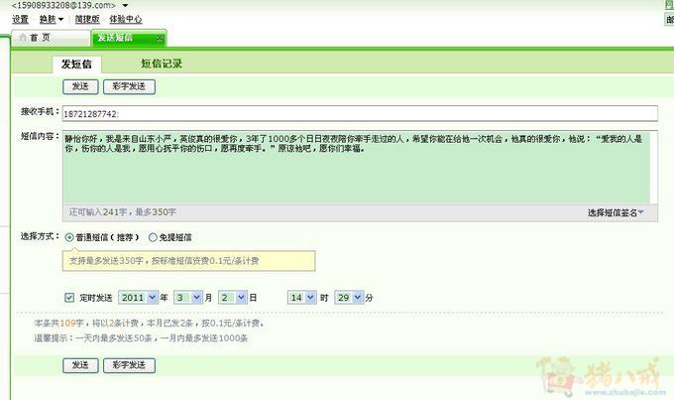The width and height of the screenshot is (674, 400).
Task: Go to the 首页 home tab
Action: pyautogui.click(x=51, y=38)
